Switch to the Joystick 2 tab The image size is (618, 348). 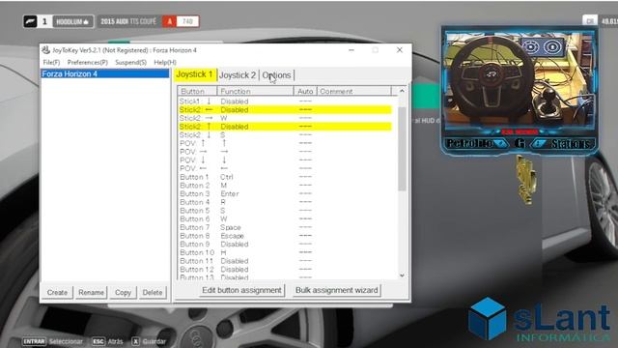click(x=238, y=75)
